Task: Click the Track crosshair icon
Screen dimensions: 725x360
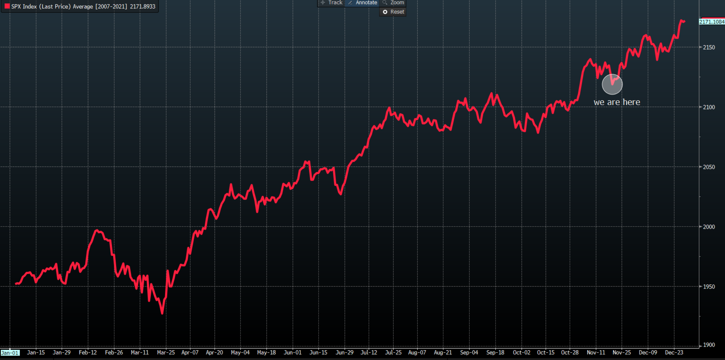Action: click(323, 2)
